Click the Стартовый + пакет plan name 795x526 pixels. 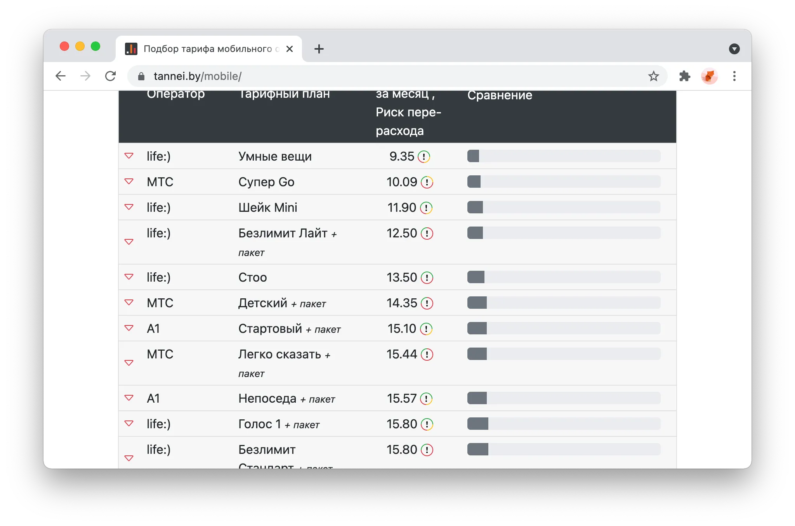pyautogui.click(x=290, y=329)
